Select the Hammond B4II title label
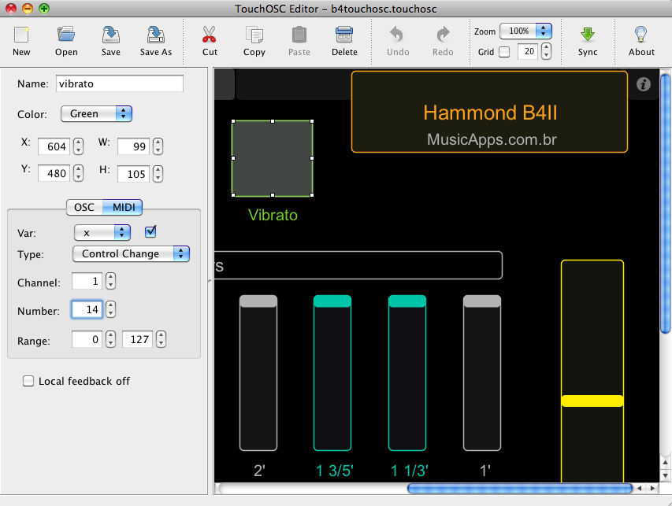Screen dimensions: 672x506 490,113
